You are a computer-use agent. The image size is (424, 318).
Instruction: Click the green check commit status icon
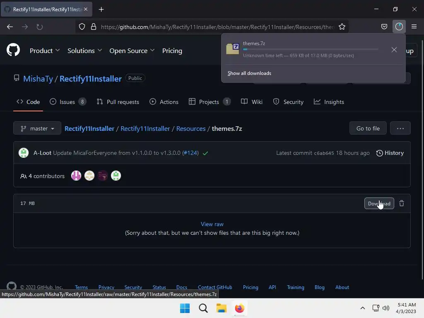point(205,153)
